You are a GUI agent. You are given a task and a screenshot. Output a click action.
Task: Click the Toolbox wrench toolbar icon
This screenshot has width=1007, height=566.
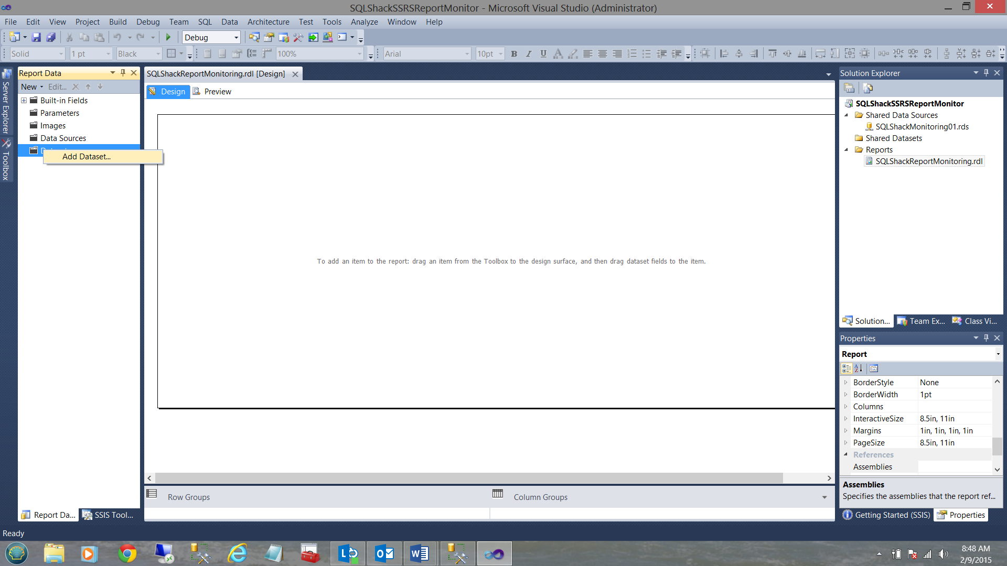point(298,37)
